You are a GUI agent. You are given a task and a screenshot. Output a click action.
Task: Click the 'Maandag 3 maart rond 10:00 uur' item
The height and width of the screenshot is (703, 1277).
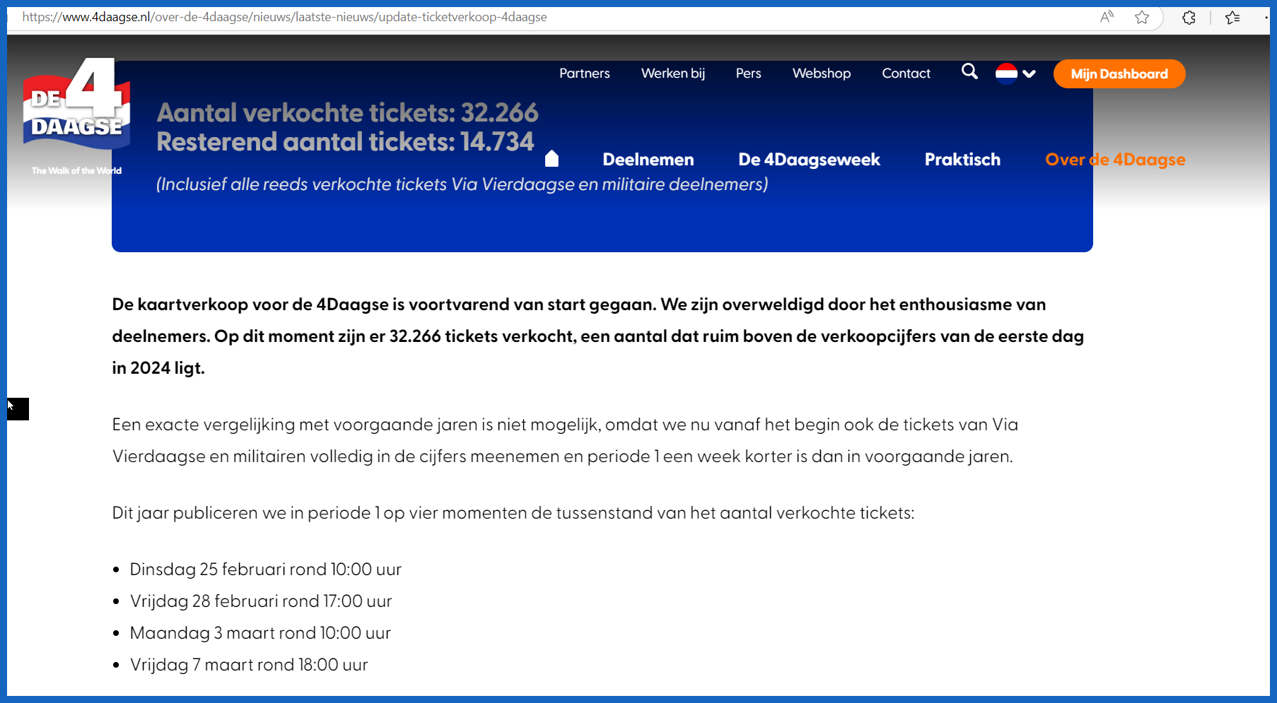pyautogui.click(x=260, y=633)
